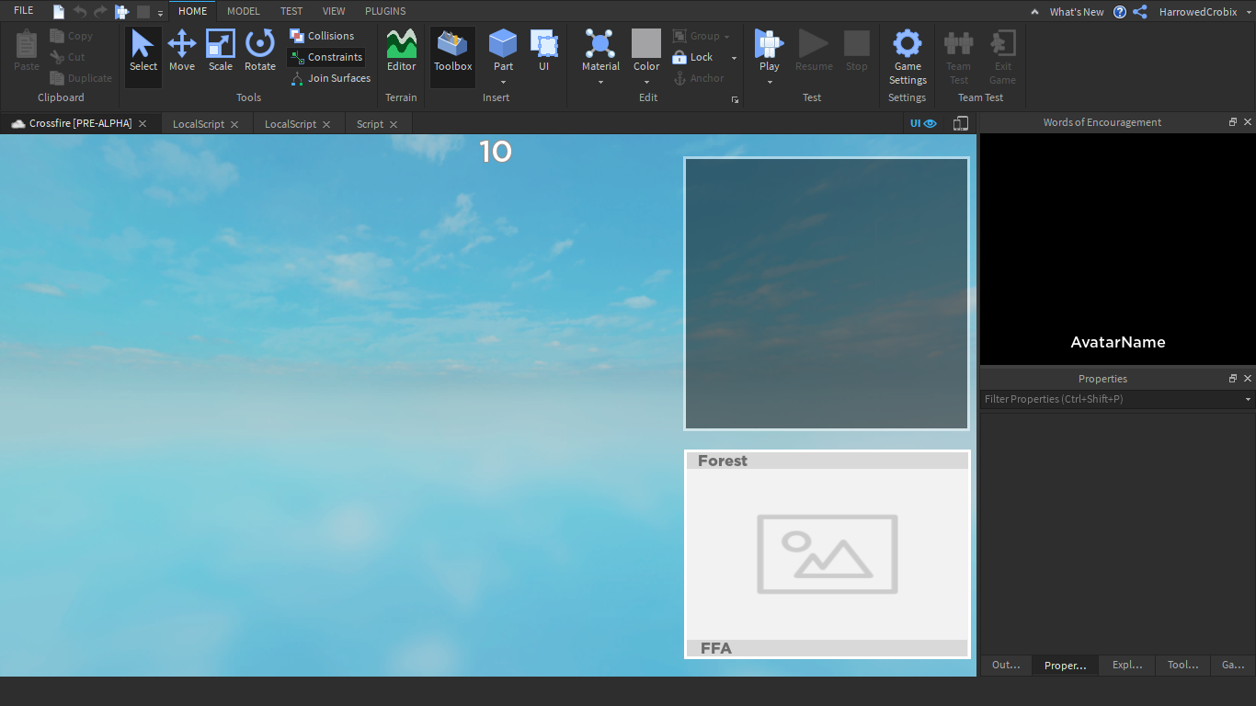Expand the Material dropdown arrow

(x=600, y=82)
